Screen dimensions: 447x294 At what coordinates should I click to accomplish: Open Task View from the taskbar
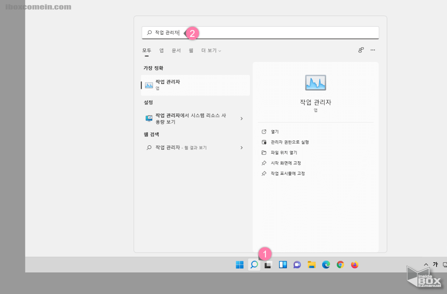pyautogui.click(x=268, y=265)
